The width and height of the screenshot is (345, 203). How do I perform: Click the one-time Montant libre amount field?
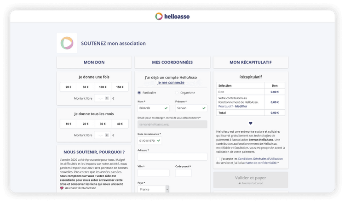(102, 98)
